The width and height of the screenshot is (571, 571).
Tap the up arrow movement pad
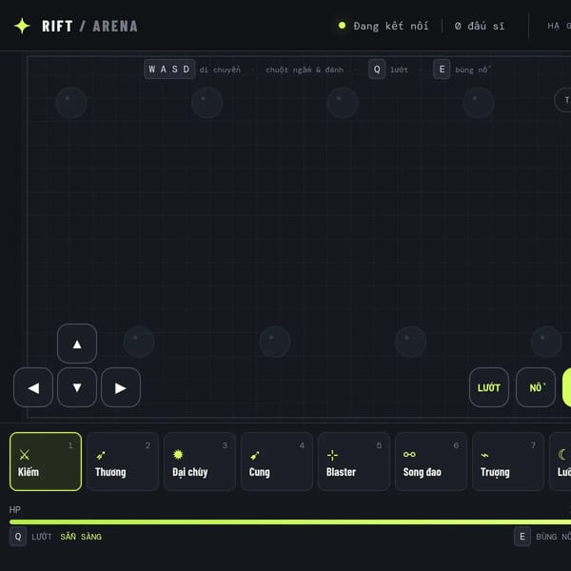[77, 344]
